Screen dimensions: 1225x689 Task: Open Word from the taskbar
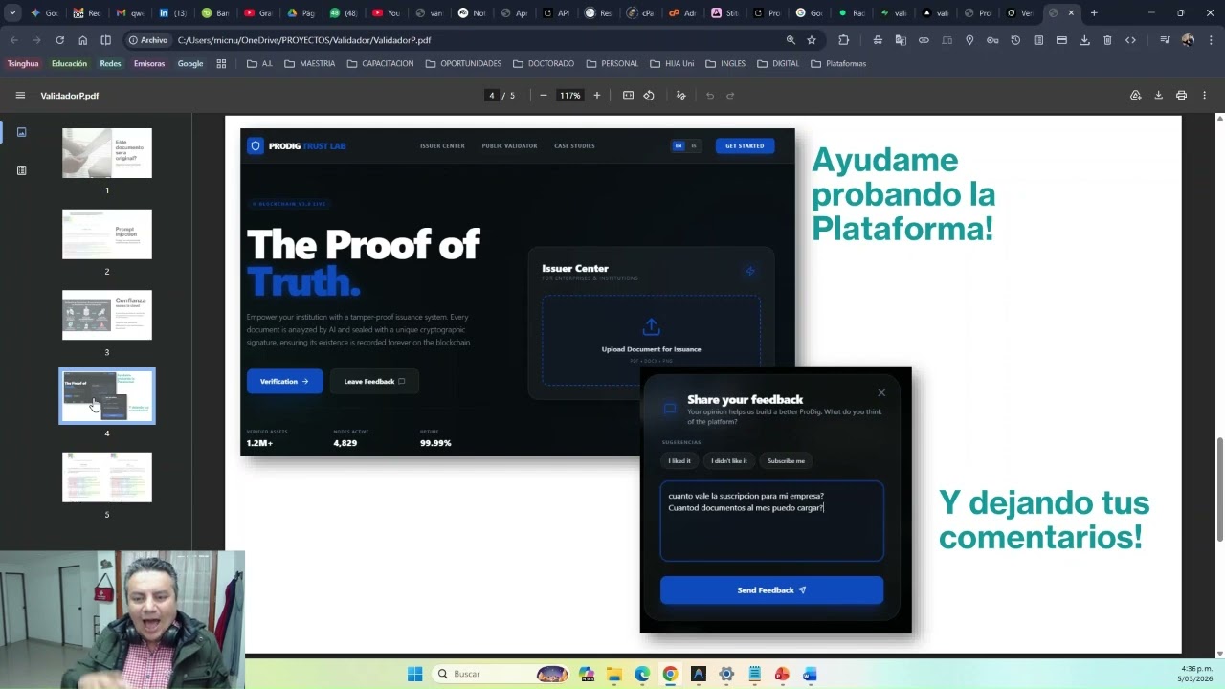[x=810, y=674]
